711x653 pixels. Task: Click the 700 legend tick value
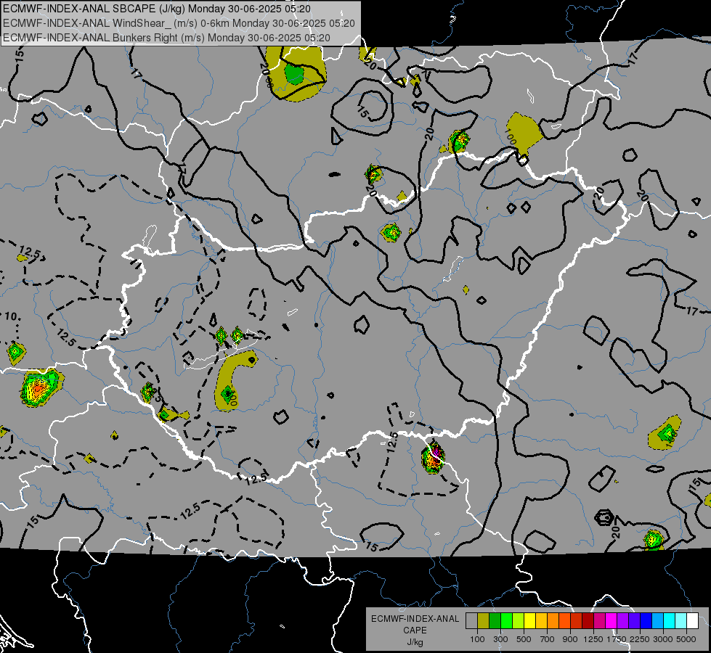(x=548, y=639)
